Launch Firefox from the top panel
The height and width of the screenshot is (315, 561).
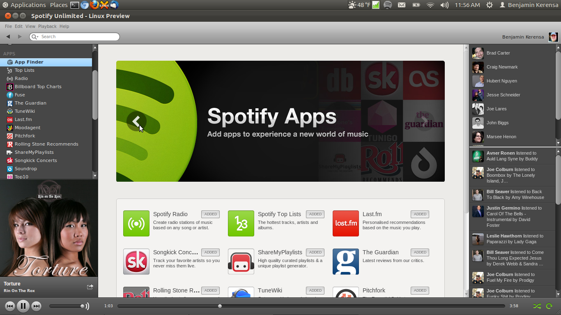[x=94, y=5]
